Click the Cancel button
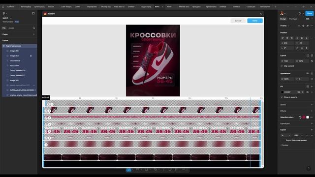Viewport: 315px width, 177px height. pos(238,21)
